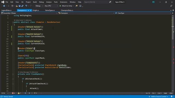Click the Find in Files toolbar icon
Screen dimensions: 175x98
point(77,6)
